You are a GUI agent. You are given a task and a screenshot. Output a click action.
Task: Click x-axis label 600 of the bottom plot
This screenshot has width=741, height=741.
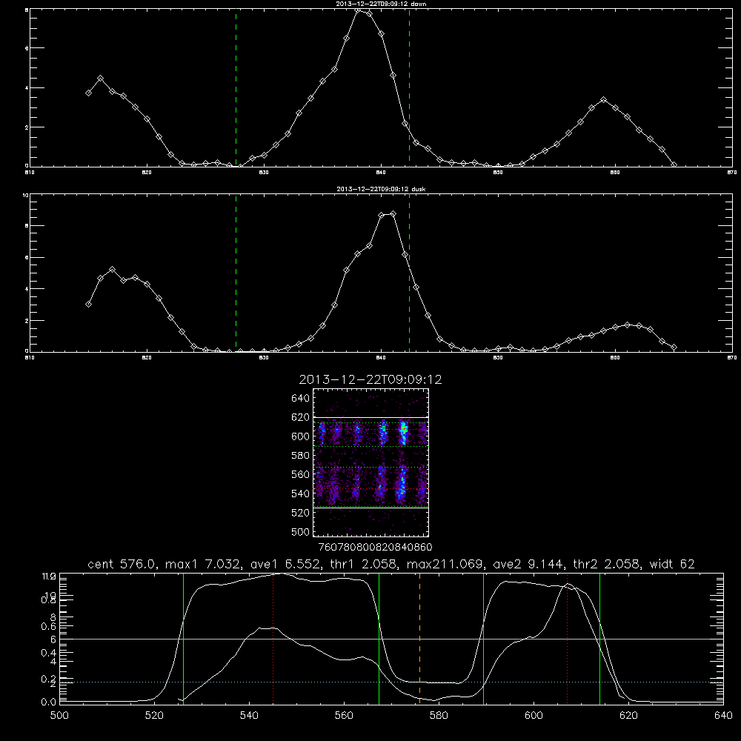534,715
